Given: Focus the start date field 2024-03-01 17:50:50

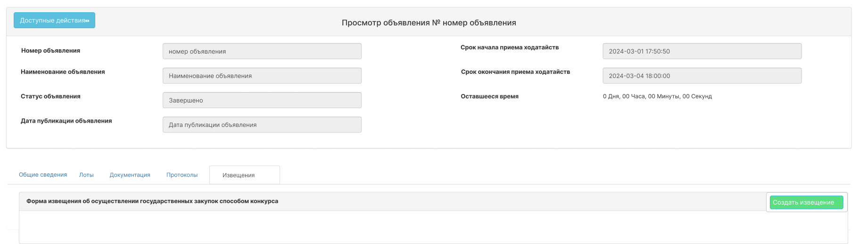Looking at the screenshot, I should pos(702,51).
